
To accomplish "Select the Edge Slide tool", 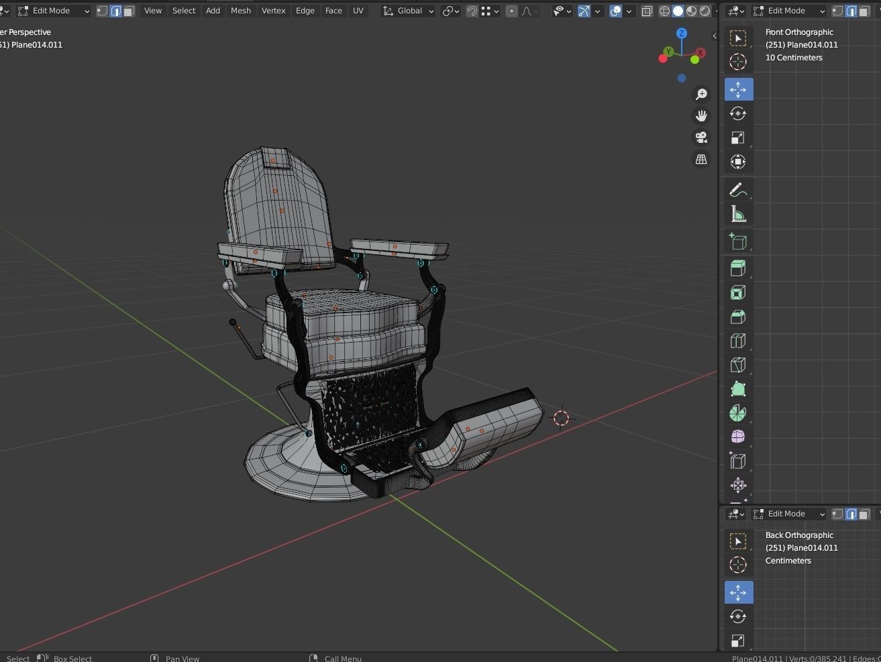I will (738, 461).
